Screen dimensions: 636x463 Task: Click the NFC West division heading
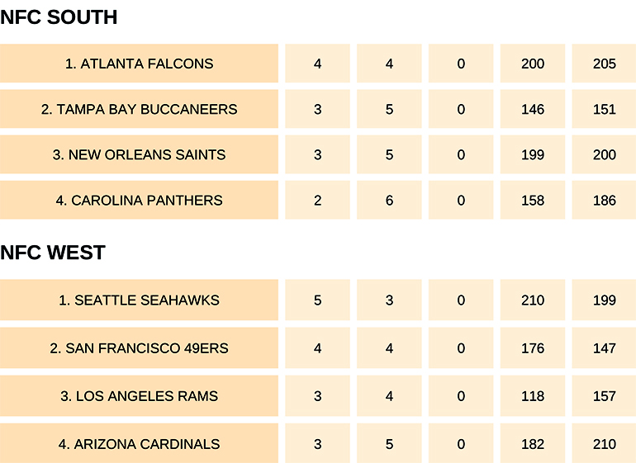53,253
